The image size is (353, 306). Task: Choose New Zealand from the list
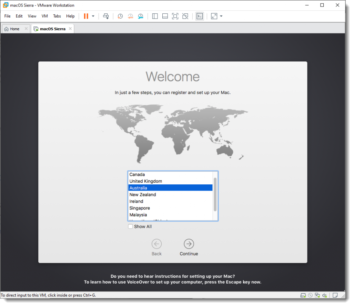click(x=170, y=195)
